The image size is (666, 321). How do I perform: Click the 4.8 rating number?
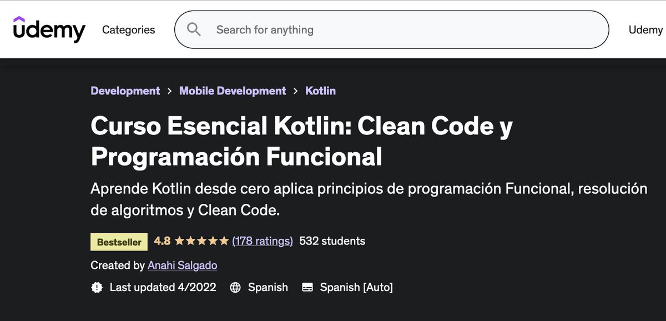tap(162, 241)
